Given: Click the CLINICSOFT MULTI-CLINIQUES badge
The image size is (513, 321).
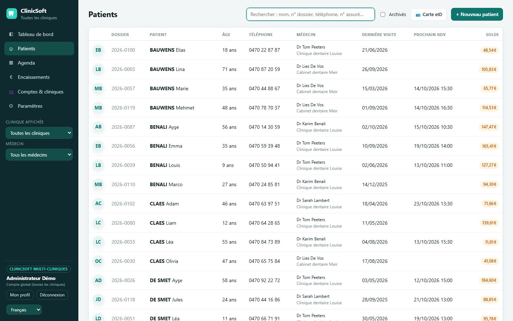Looking at the screenshot, I should (x=38, y=269).
